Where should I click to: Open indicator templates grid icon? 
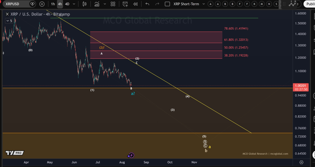tap(113, 4)
